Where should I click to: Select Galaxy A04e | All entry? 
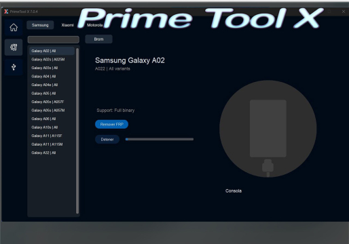[x=52, y=85]
